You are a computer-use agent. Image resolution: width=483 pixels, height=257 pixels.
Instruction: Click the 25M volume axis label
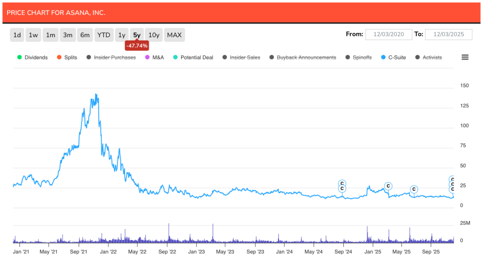[465, 223]
